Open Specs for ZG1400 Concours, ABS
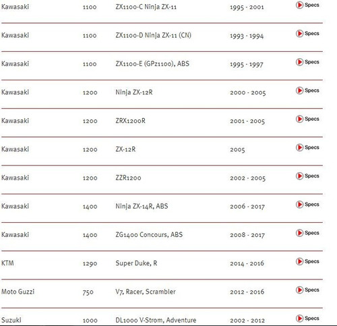Image resolution: width=337 pixels, height=326 pixels. click(307, 233)
